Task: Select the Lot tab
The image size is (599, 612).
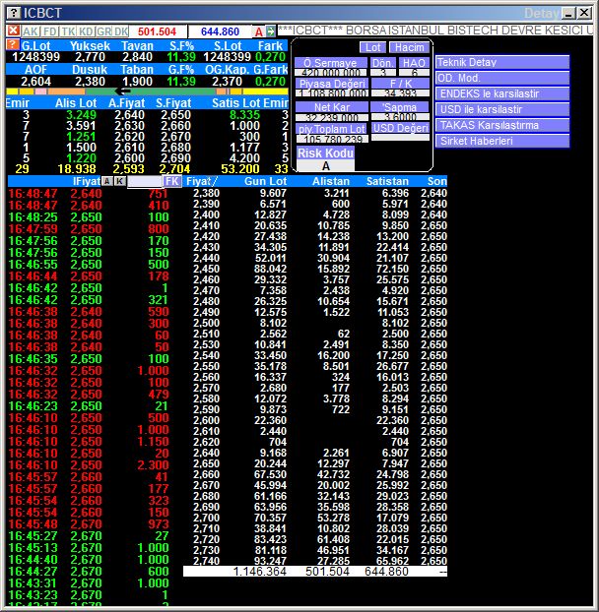Action: (x=372, y=47)
